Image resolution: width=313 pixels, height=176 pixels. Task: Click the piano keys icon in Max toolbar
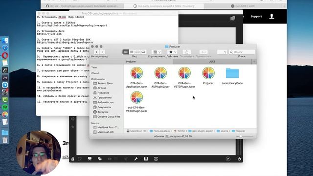tap(146, 159)
